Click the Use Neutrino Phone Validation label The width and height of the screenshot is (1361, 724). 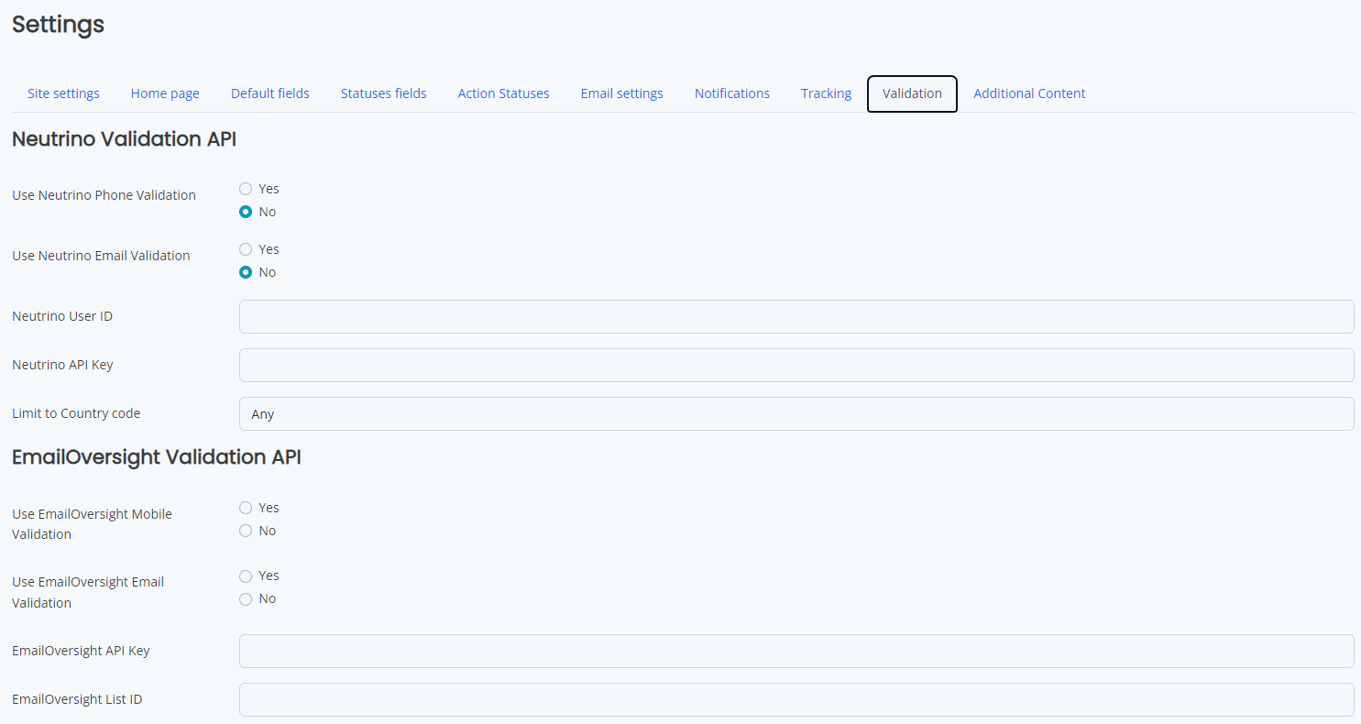click(104, 195)
